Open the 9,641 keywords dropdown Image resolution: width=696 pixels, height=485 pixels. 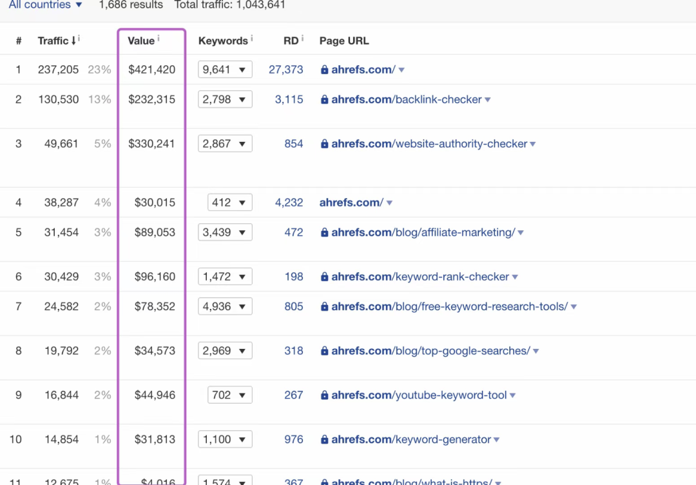pos(225,70)
